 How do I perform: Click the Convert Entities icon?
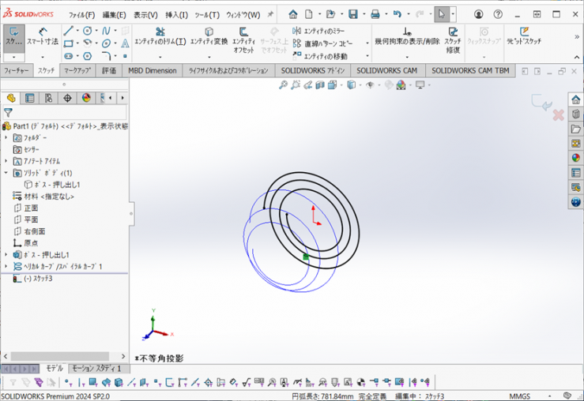(209, 36)
